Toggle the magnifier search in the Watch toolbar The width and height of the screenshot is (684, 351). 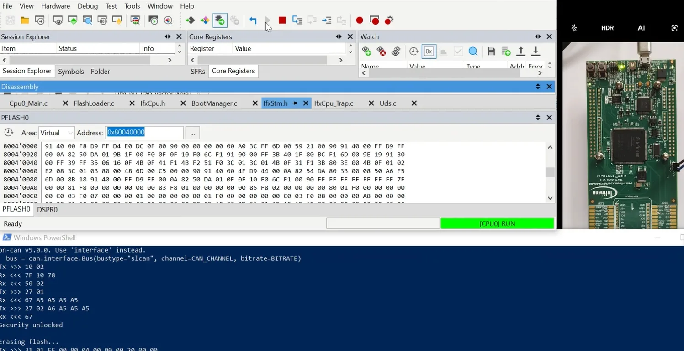473,51
